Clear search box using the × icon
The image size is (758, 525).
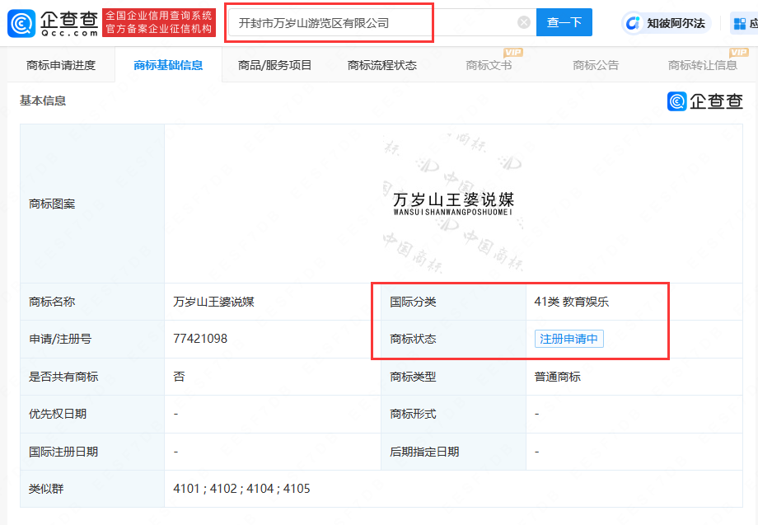click(523, 22)
